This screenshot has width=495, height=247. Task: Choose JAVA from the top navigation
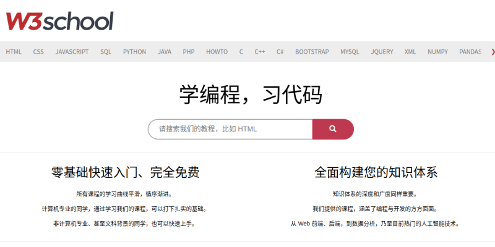(165, 52)
